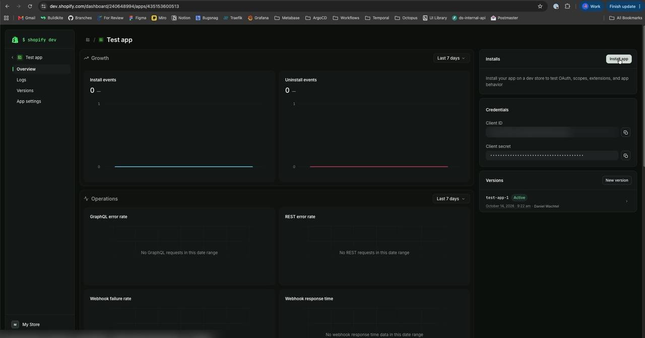Open the All Bookmarks folder

[625, 18]
